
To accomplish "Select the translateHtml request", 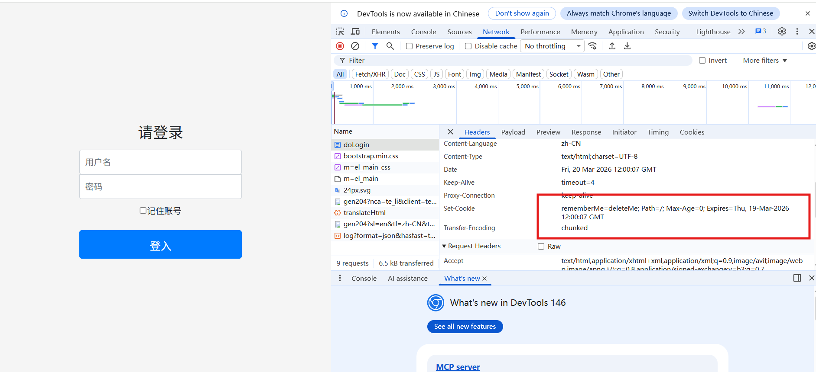I will [x=385, y=213].
